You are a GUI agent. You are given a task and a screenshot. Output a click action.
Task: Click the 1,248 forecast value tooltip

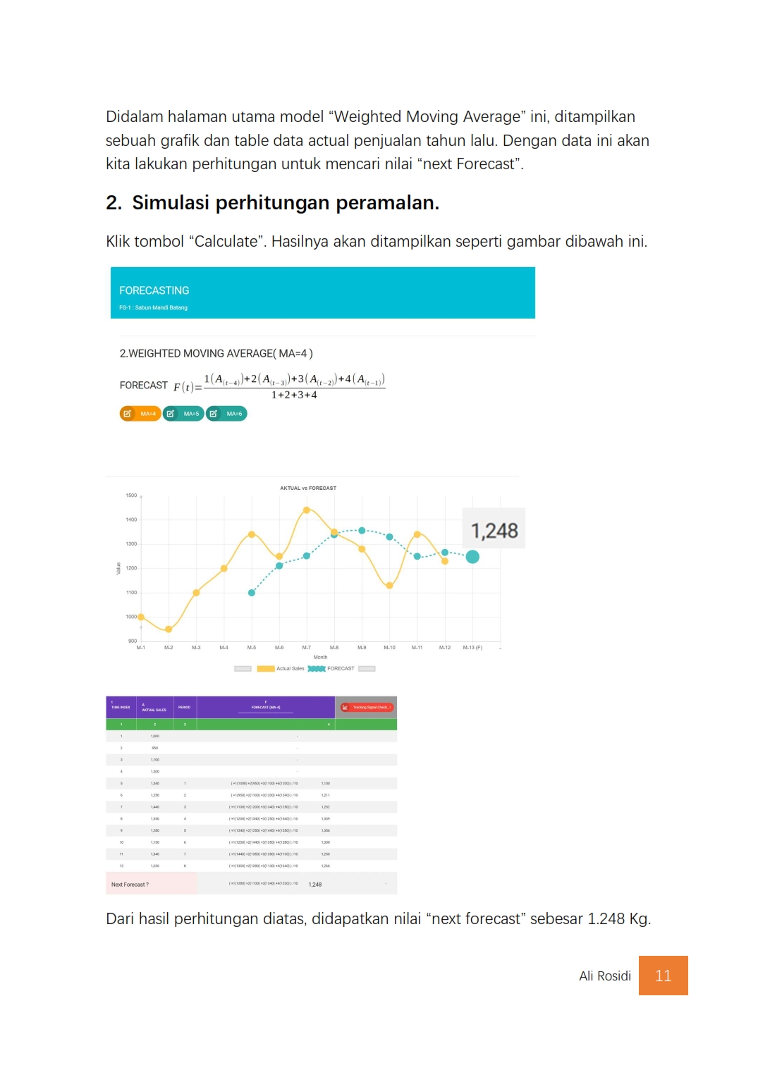coord(494,529)
